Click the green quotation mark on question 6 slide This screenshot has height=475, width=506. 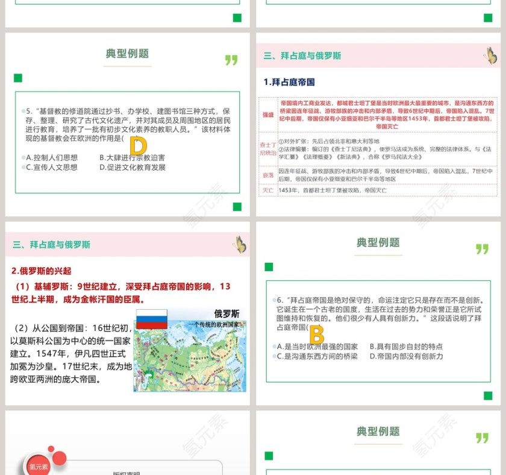(482, 249)
